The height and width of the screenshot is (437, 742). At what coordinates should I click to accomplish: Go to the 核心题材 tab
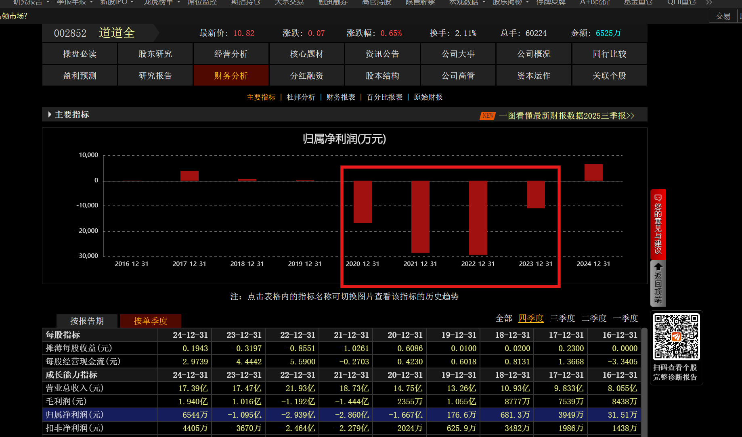pos(307,54)
